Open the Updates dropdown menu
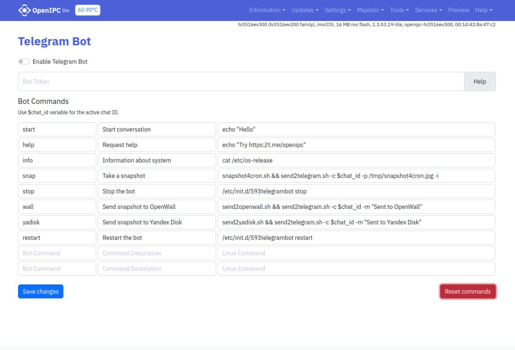The image size is (515, 350). (x=305, y=10)
